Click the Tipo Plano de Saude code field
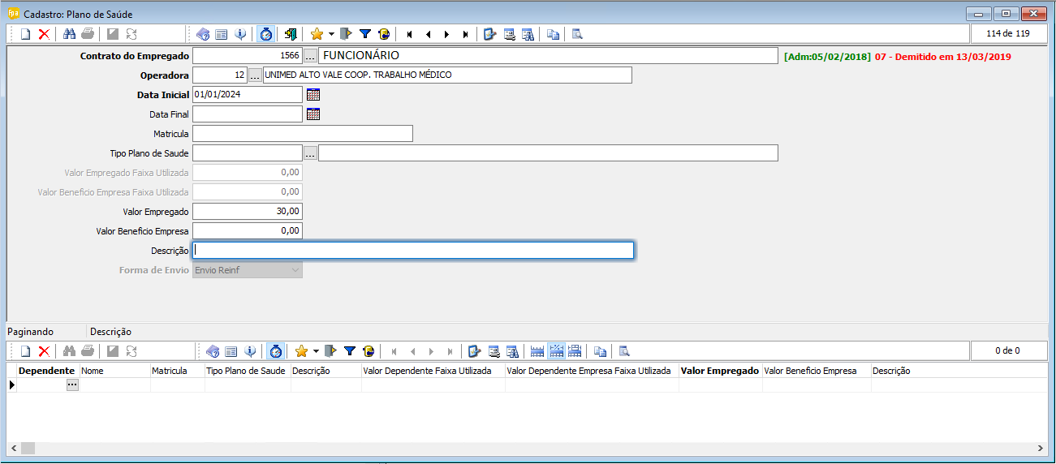The width and height of the screenshot is (1056, 464). (248, 153)
